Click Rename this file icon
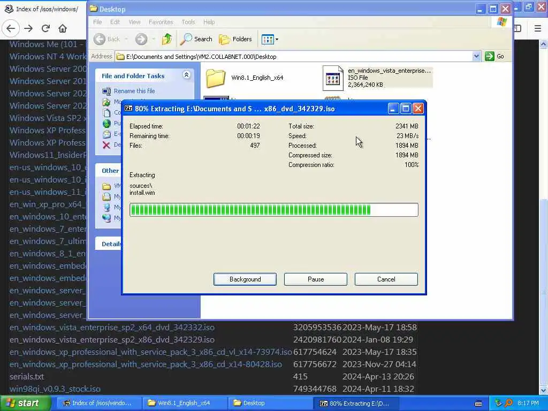This screenshot has width=548, height=411. click(106, 91)
